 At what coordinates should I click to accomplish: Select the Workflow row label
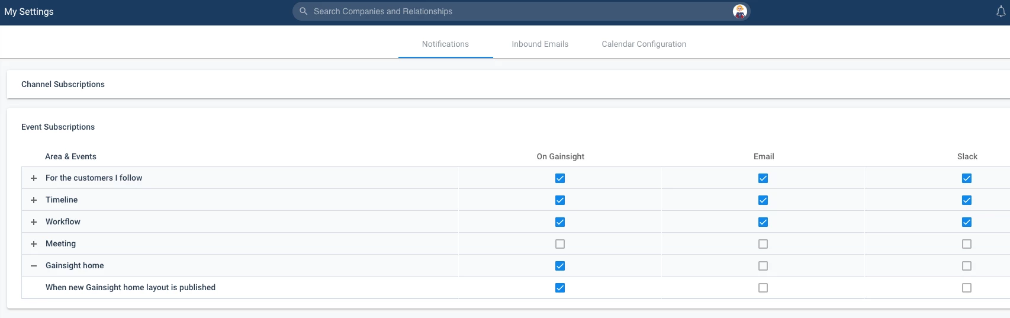click(63, 221)
